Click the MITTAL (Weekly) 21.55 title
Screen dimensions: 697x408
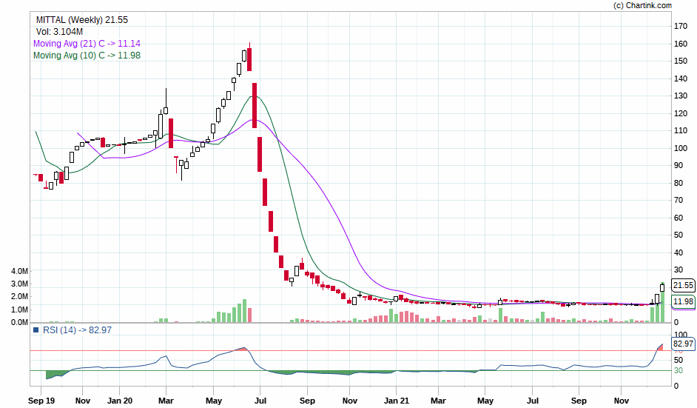coord(82,19)
